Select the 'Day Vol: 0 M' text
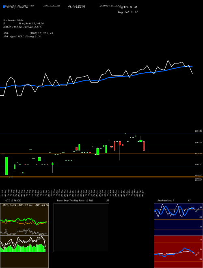This screenshot has width=203, height=268. pyautogui.click(x=127, y=12)
